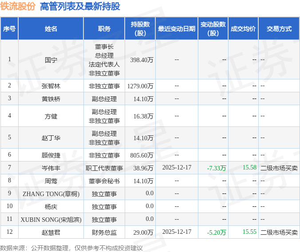The image size is (300, 252).
Task: Click the 持股数(股) column header
Action: coord(140,29)
